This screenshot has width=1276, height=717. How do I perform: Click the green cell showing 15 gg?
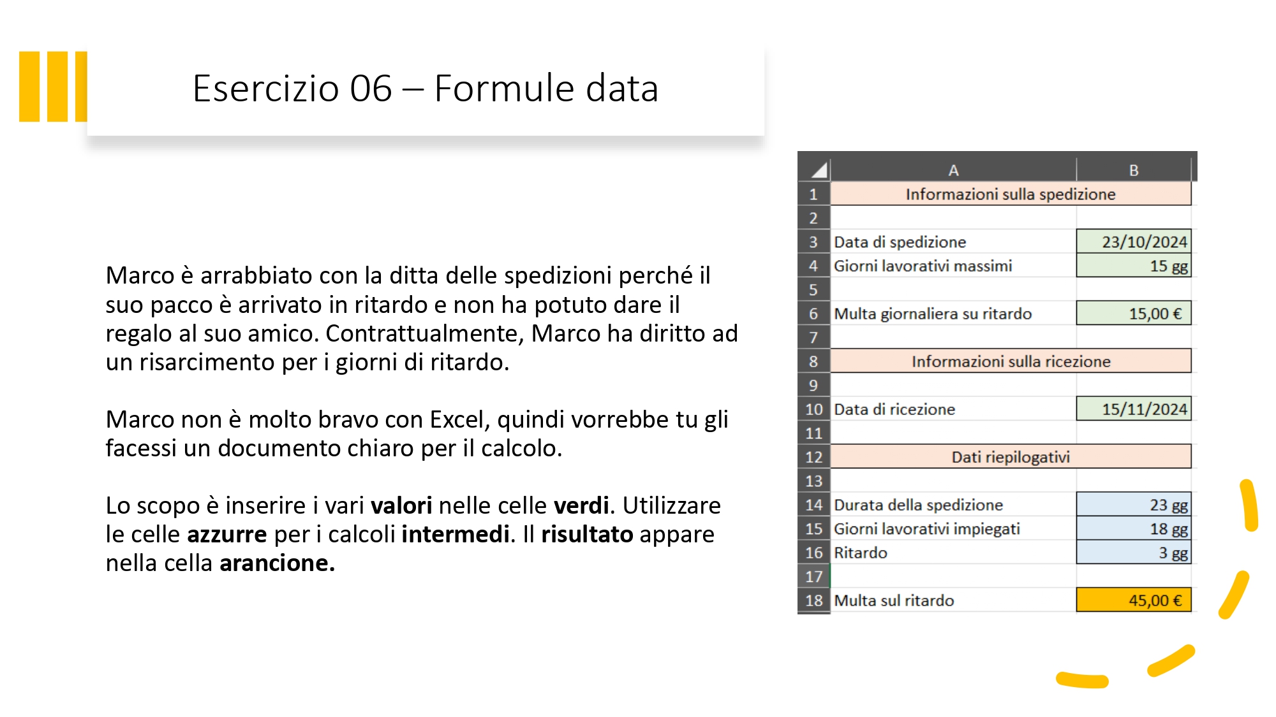pyautogui.click(x=1134, y=266)
